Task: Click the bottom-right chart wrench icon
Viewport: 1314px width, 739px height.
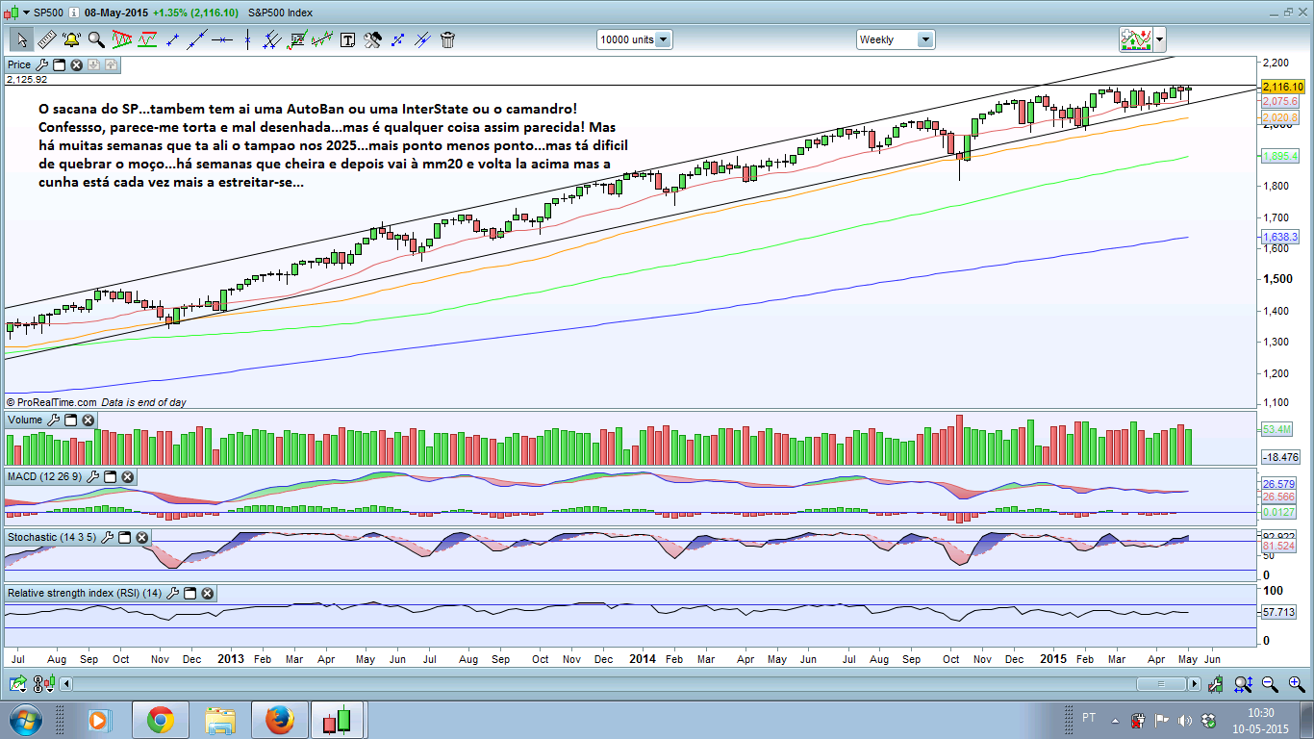Action: tap(1218, 684)
